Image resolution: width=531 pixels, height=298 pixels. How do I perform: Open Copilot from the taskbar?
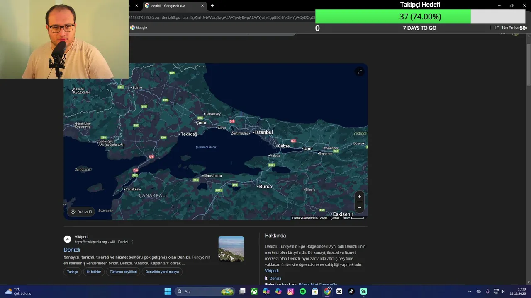(278, 291)
